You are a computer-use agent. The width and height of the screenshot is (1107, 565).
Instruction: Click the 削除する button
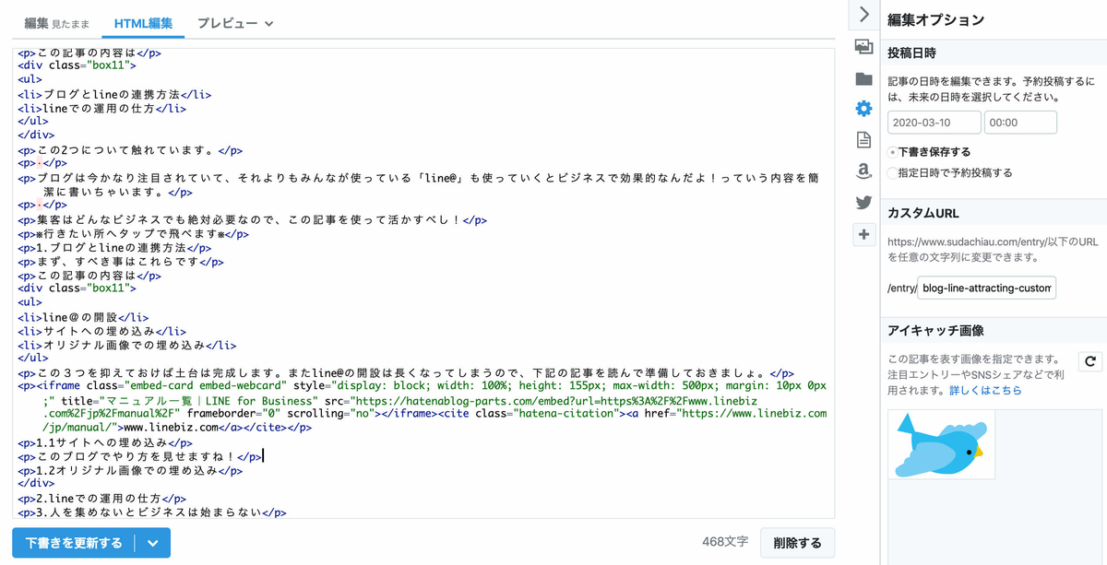(x=797, y=543)
